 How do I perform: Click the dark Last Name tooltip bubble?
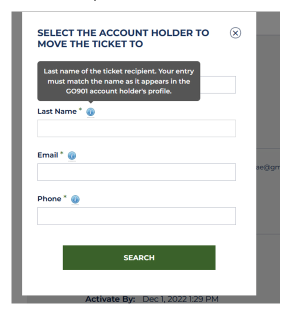119,81
